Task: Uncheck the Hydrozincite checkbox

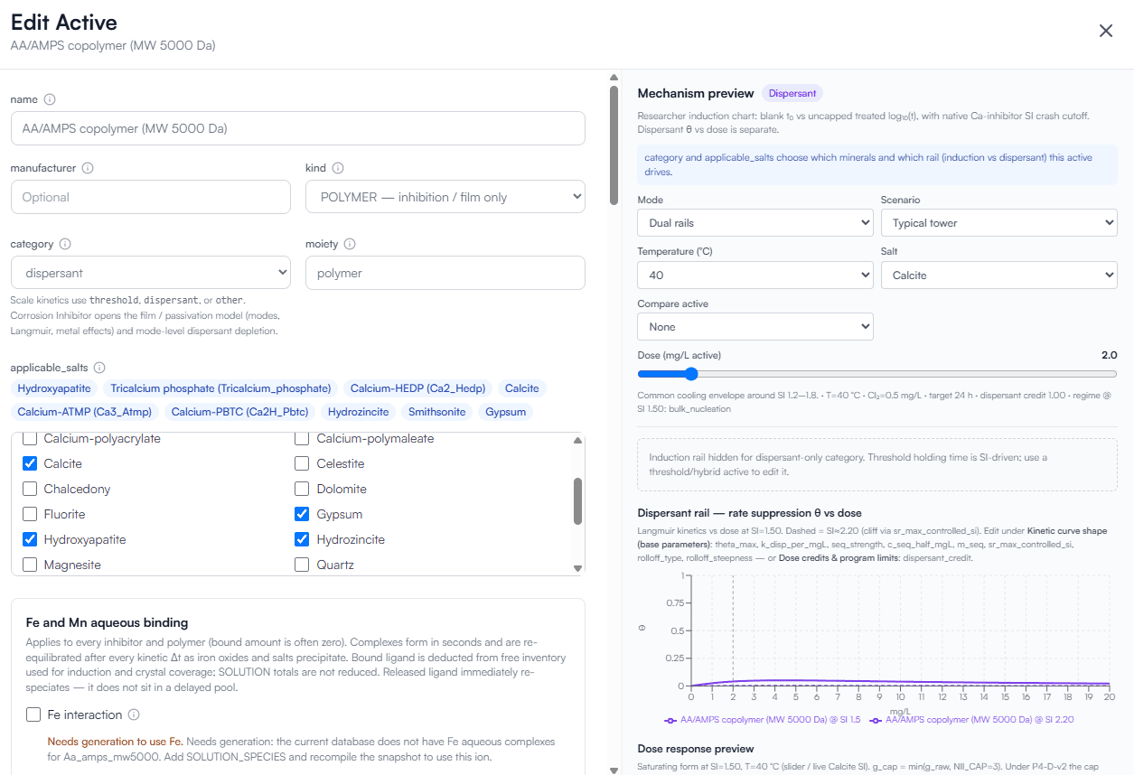Action: (303, 539)
